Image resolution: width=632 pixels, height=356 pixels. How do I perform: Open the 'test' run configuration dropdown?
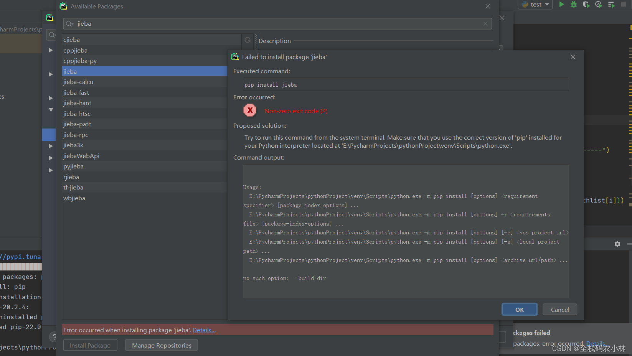(x=535, y=5)
